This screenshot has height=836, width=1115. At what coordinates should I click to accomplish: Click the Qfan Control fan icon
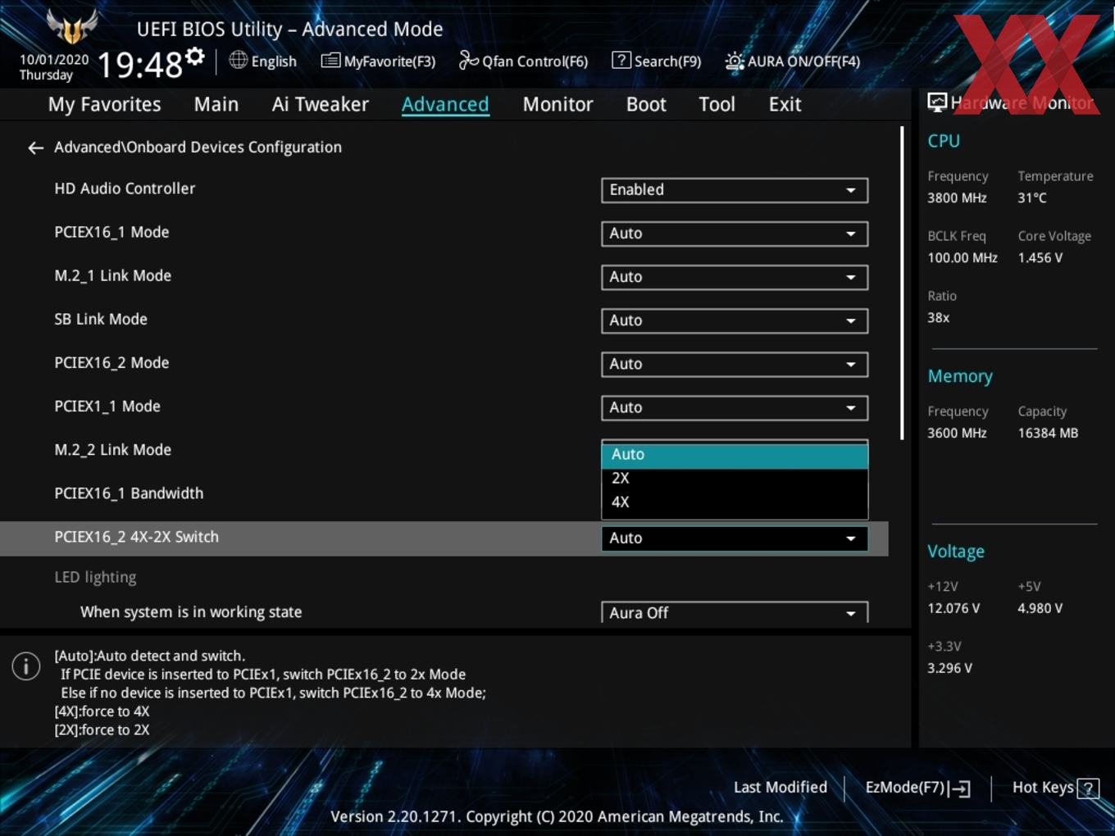tap(468, 60)
